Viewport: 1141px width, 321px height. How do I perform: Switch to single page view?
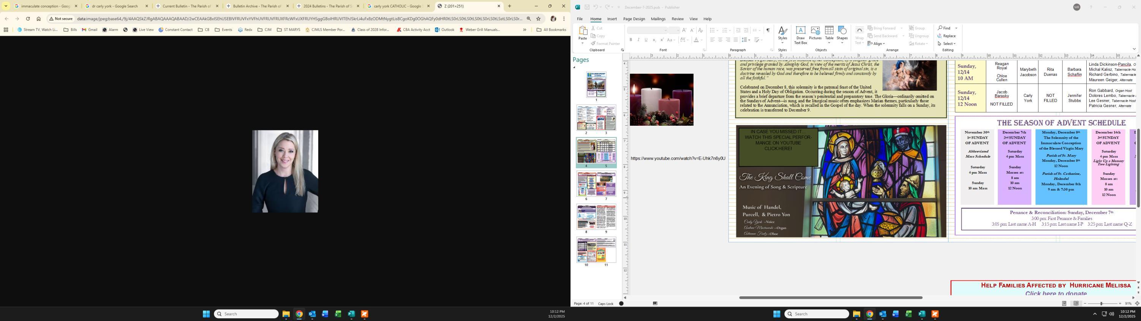pos(1064,304)
